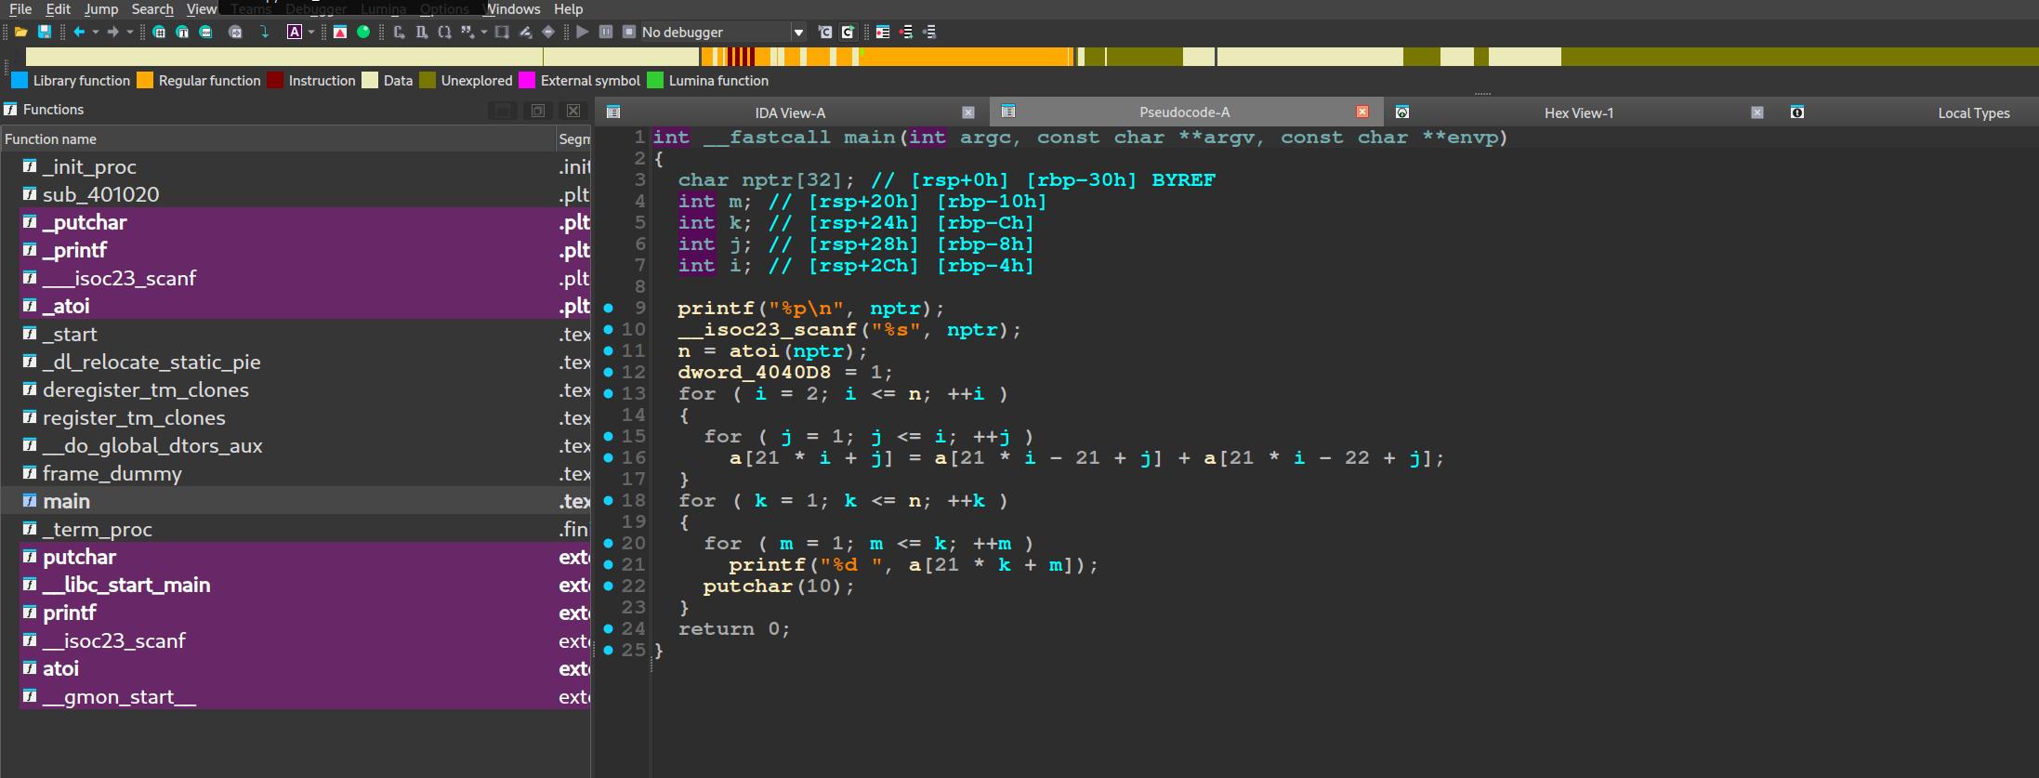
Task: Start the process with the play icon
Action: tap(583, 32)
